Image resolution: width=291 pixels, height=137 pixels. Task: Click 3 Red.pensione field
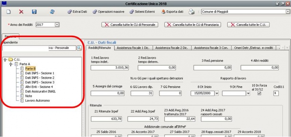pyautogui.click(x=212, y=68)
